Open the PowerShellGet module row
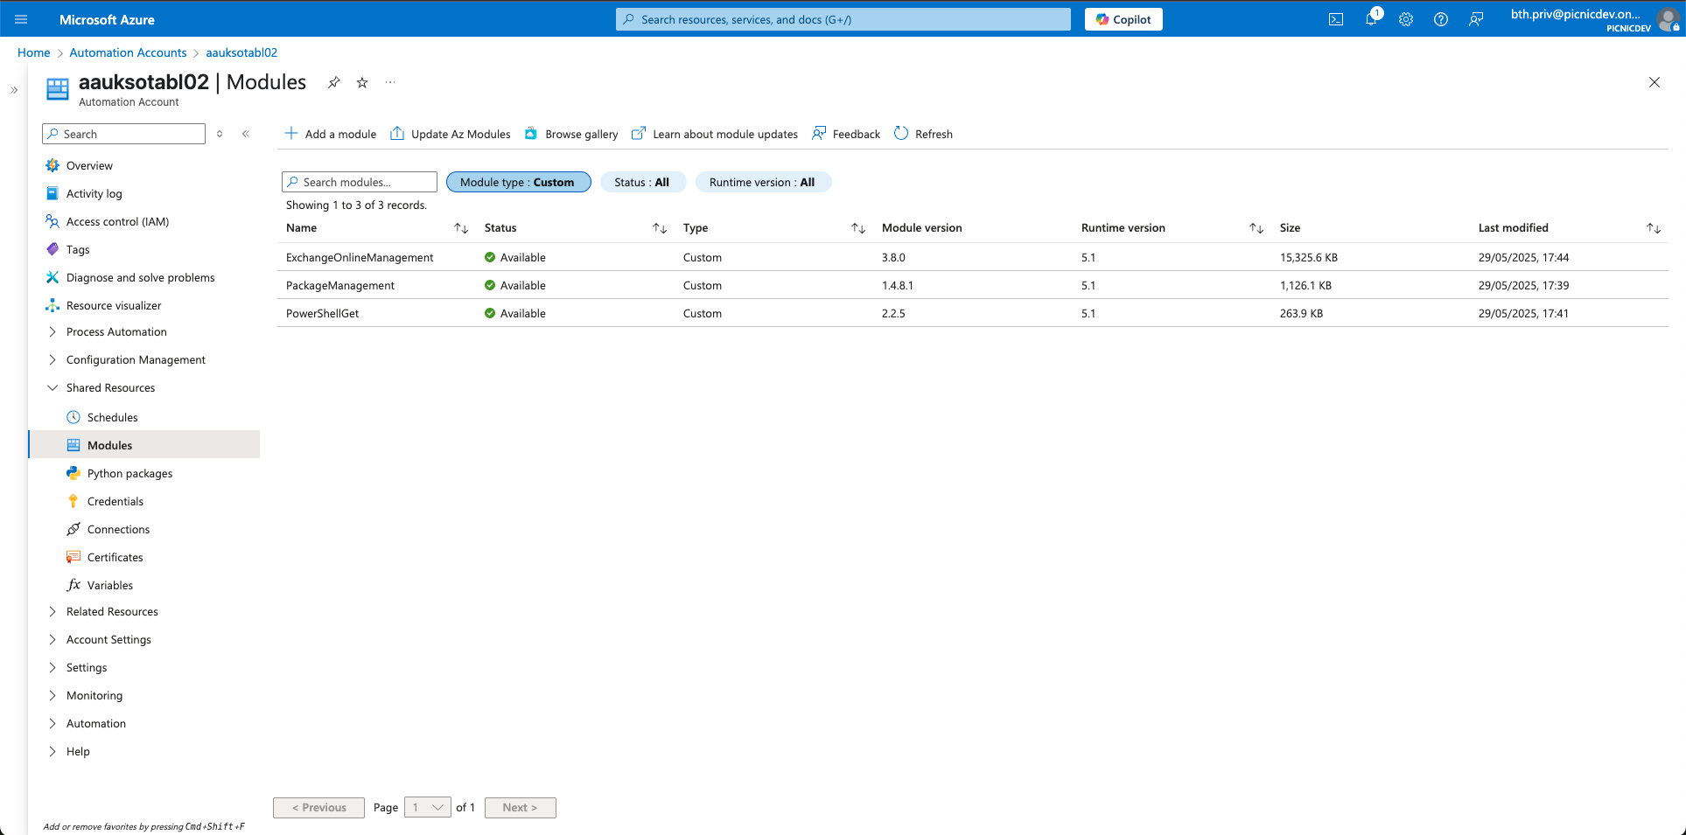Viewport: 1686px width, 835px height. point(973,313)
